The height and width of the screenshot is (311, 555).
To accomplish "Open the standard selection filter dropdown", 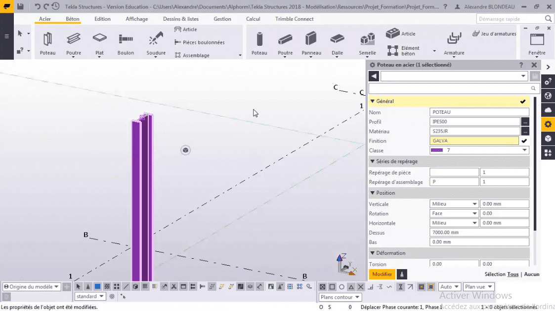I will (90, 296).
